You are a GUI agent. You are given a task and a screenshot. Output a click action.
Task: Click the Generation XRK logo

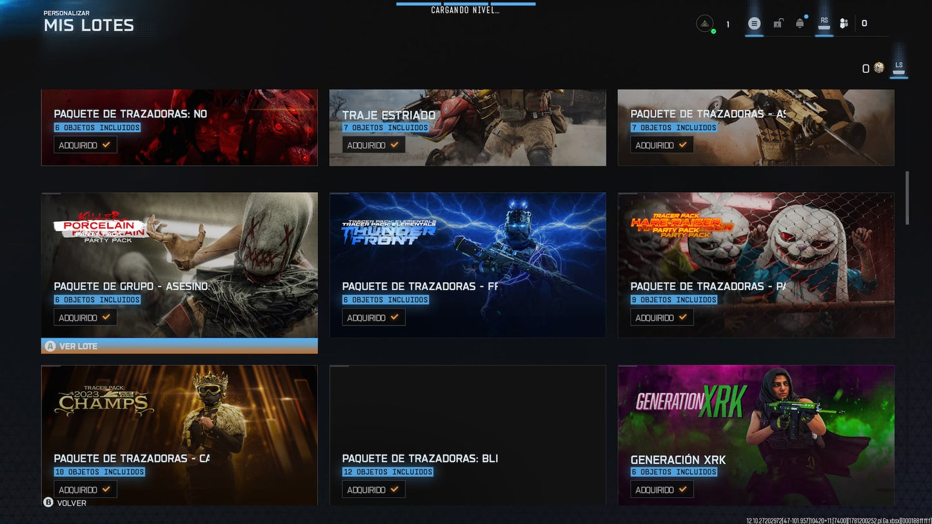(691, 401)
